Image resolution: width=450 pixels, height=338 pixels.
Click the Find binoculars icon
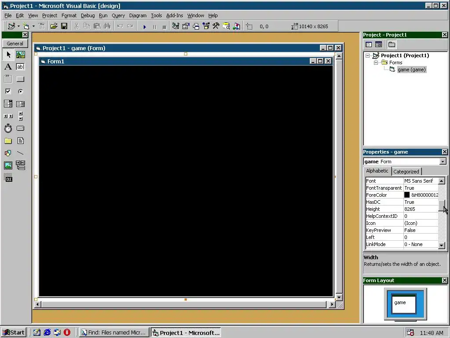click(x=107, y=26)
